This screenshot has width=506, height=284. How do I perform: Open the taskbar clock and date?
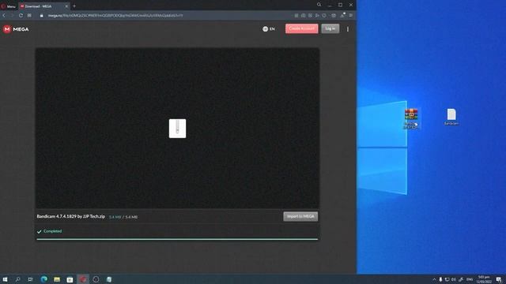484,279
